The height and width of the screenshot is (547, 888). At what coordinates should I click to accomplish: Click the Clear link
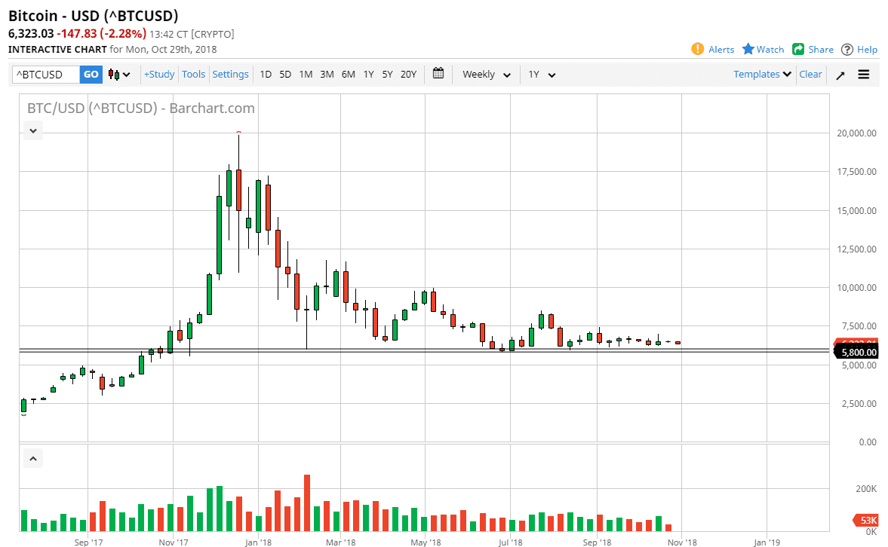pos(810,74)
